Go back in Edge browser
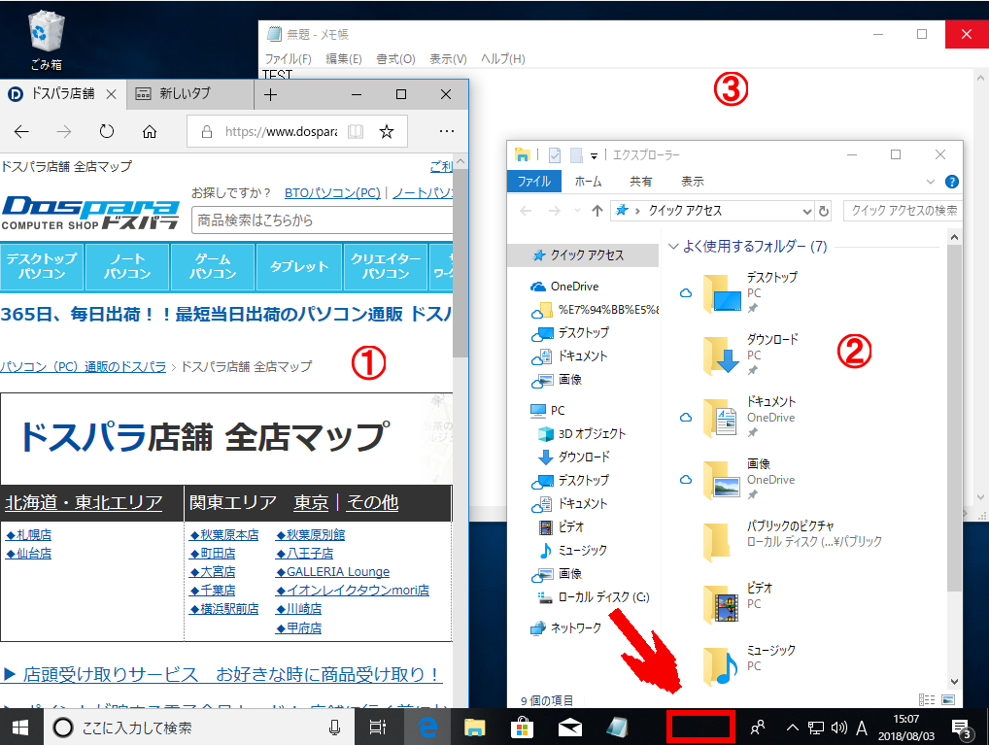Screen dimensions: 989x745 tap(22, 131)
